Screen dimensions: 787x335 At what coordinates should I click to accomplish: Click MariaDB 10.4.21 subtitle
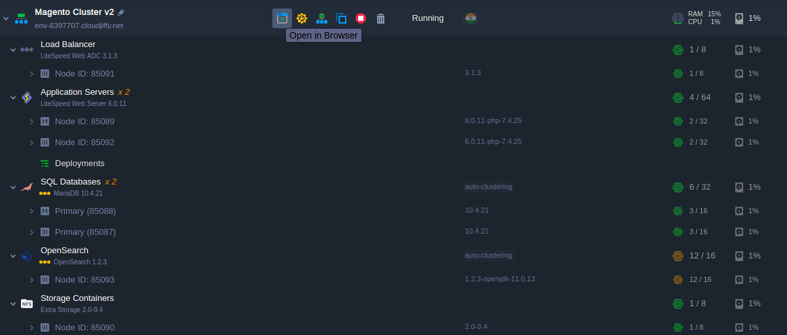(78, 194)
